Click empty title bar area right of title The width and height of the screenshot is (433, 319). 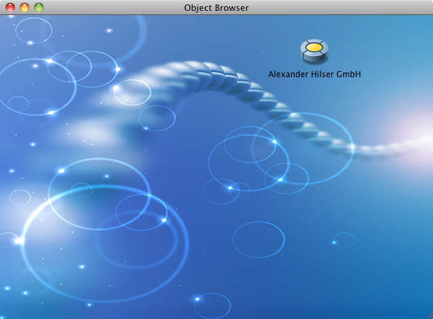341,8
